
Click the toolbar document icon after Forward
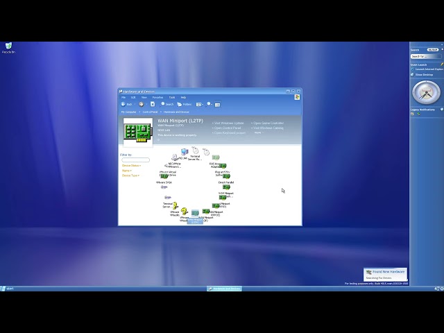153,104
